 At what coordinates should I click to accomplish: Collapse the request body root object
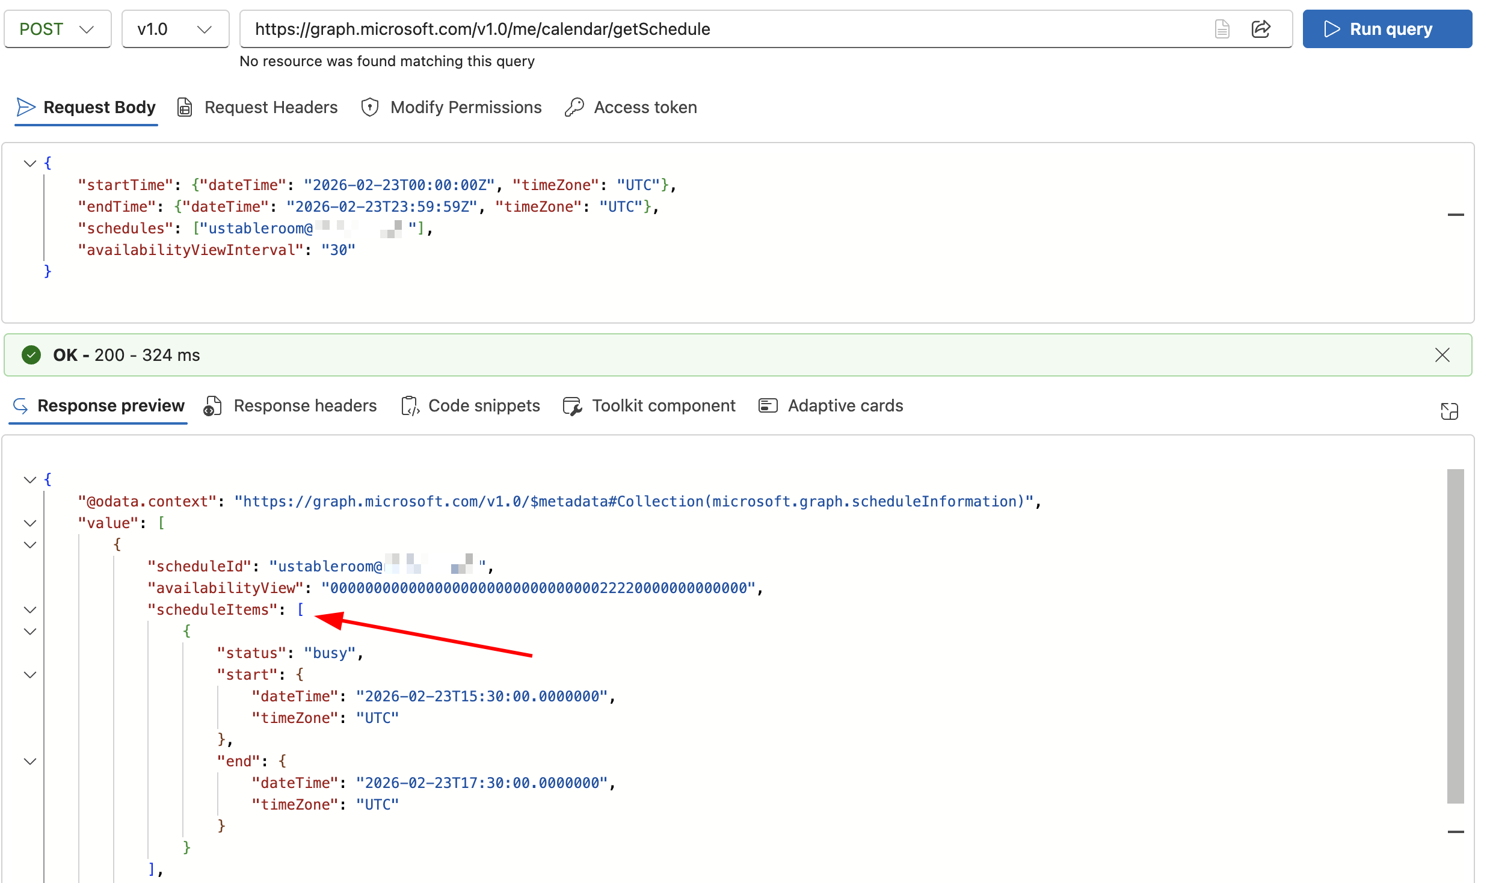pyautogui.click(x=30, y=163)
